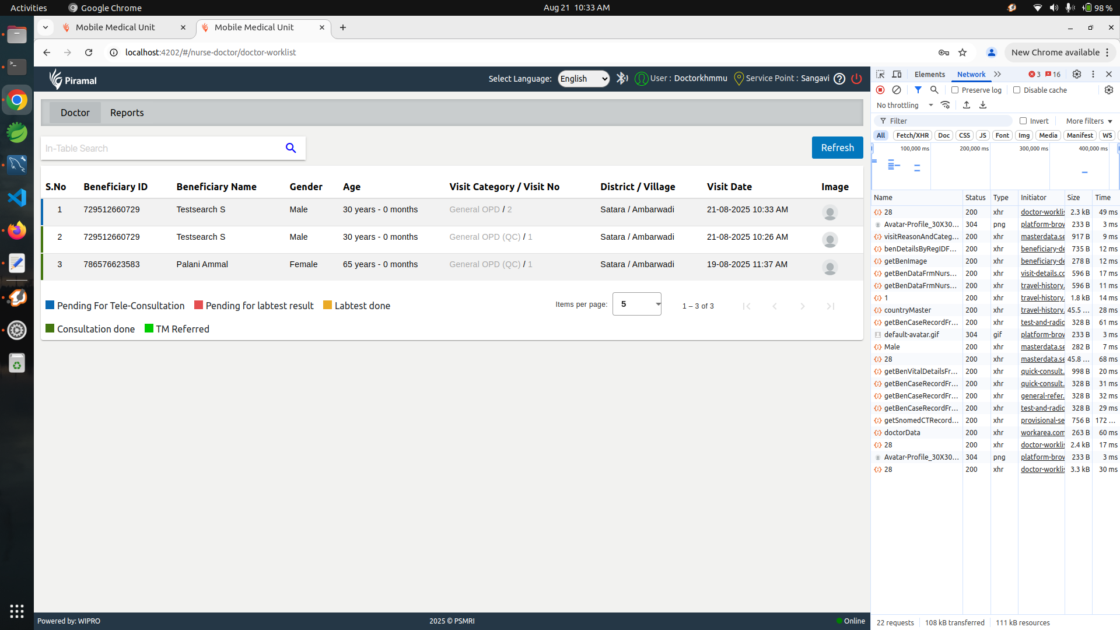Toggle the JS request type filter
Image resolution: width=1120 pixels, height=630 pixels.
pos(983,135)
